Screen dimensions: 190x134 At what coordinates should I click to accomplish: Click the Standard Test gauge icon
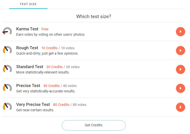point(7,69)
